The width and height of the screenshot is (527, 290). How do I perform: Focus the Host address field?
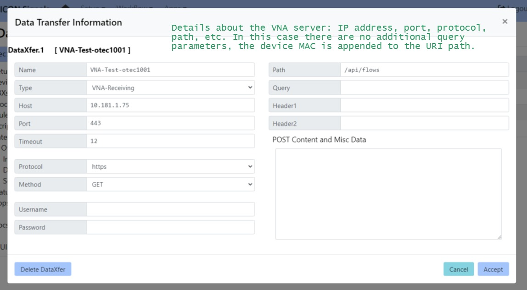click(x=170, y=105)
